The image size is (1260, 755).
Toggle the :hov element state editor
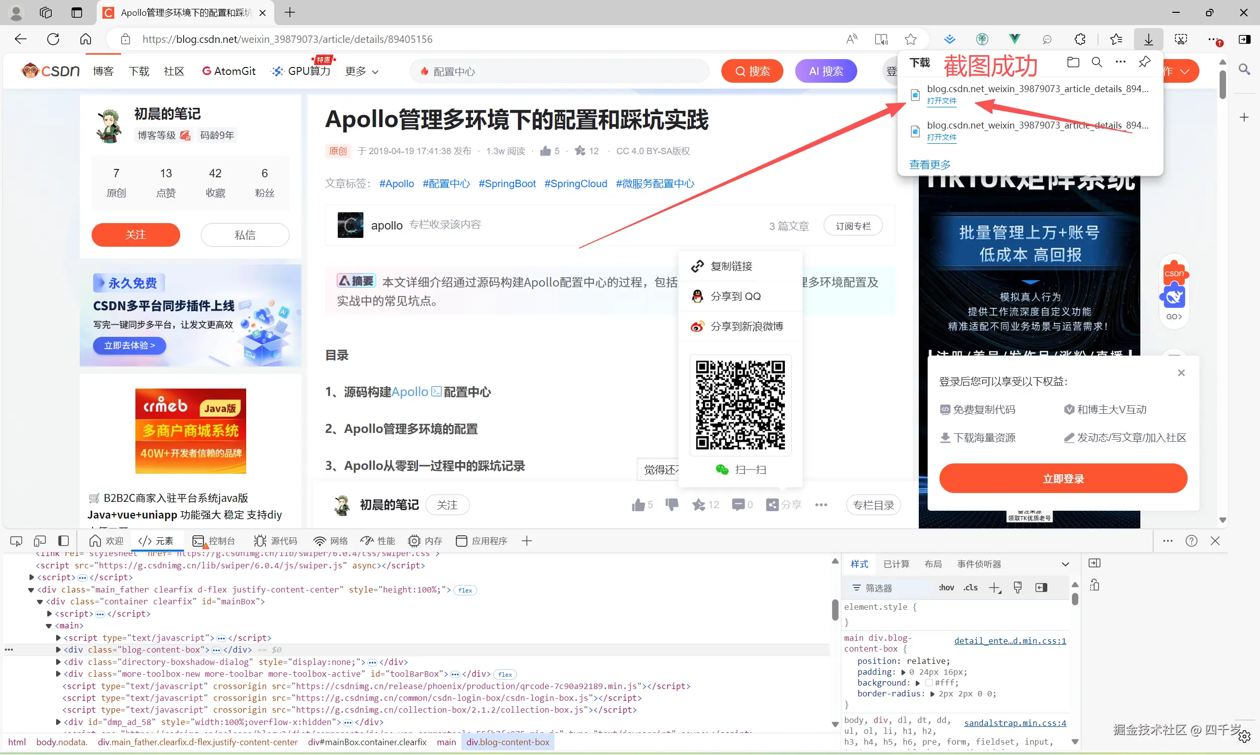click(946, 588)
